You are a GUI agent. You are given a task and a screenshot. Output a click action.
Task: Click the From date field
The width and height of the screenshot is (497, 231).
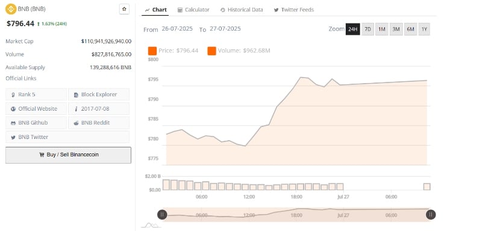click(177, 28)
